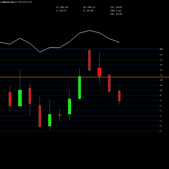Viewport: 169px width, 169px height.
Task: Click the NSE OCCLLTD chart title
Action: [25, 2]
